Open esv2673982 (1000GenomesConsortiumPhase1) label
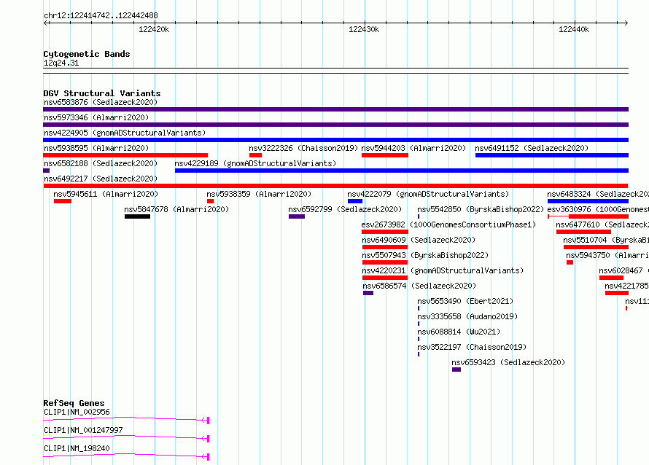The image size is (649, 465). click(x=448, y=224)
